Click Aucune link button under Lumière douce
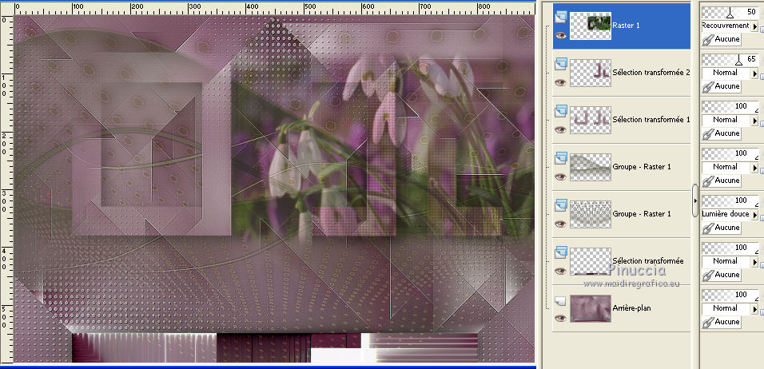Viewport: 764px width, 369px height. (721, 228)
